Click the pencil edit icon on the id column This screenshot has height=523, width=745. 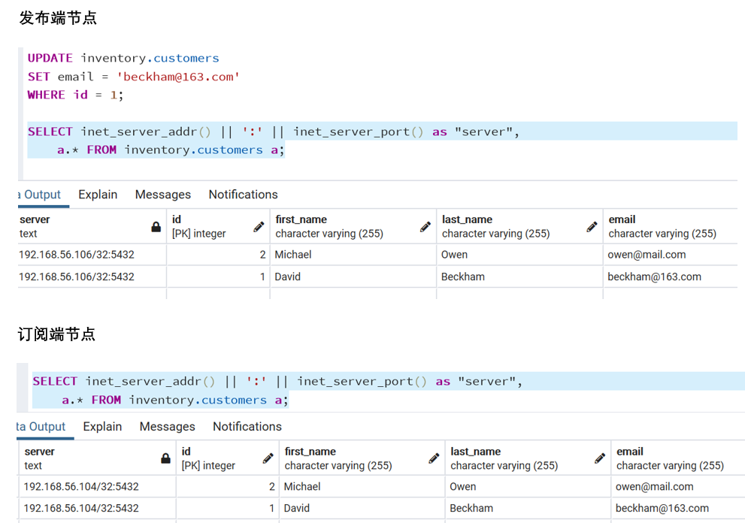259,226
